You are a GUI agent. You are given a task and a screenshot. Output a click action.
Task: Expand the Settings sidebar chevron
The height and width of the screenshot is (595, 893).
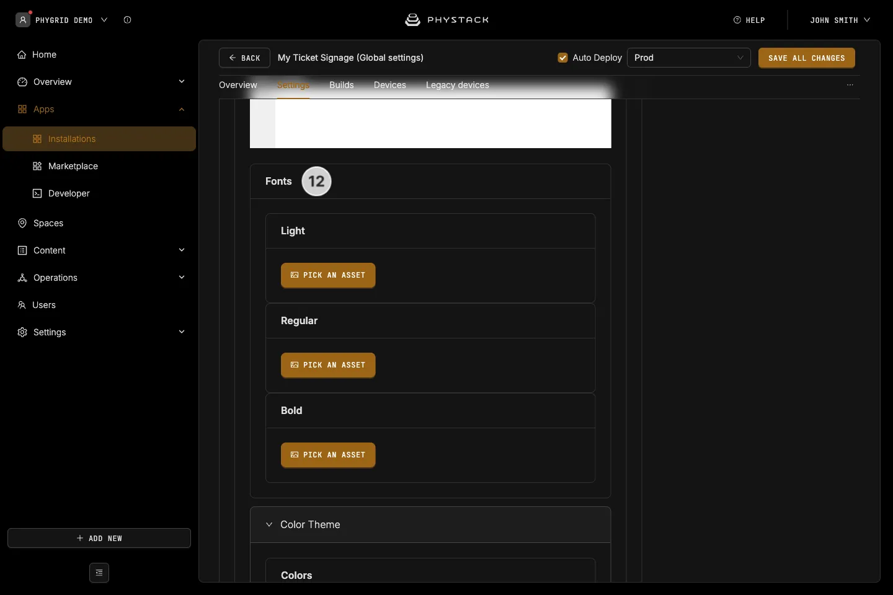click(x=182, y=332)
